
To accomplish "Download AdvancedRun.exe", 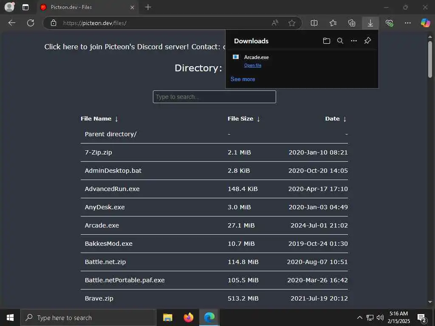I will pyautogui.click(x=112, y=189).
